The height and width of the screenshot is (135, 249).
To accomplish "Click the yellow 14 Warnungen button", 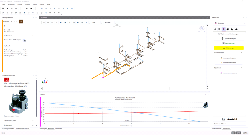I will tap(228, 48).
